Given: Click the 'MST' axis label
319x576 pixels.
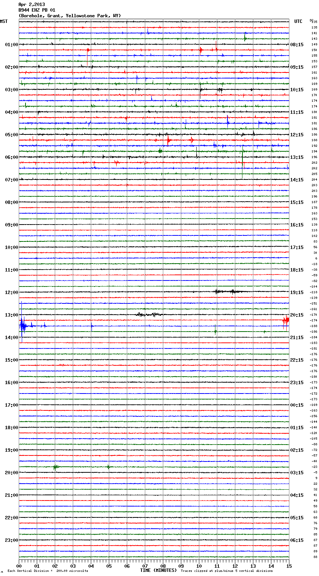Looking at the screenshot, I should coord(4,21).
